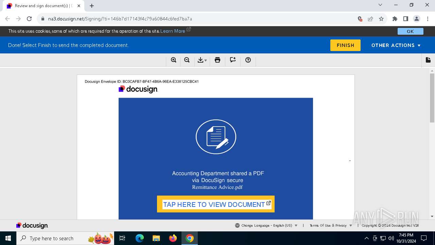Open the network tray icon

click(x=383, y=238)
